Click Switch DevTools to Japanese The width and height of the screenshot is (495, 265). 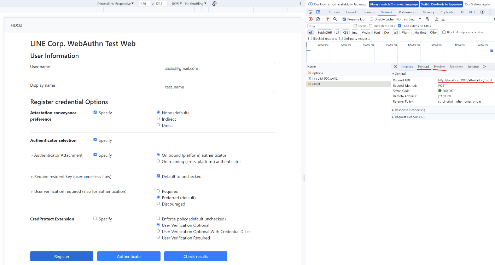[x=441, y=4]
